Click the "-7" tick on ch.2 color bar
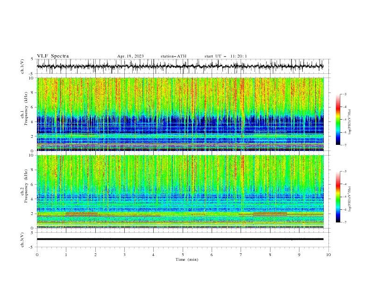 pos(344,222)
